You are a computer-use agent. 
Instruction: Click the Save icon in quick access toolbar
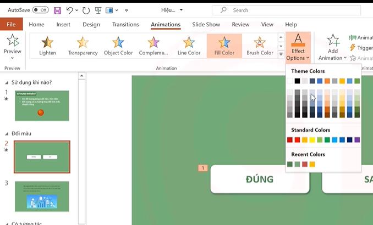coord(57,10)
